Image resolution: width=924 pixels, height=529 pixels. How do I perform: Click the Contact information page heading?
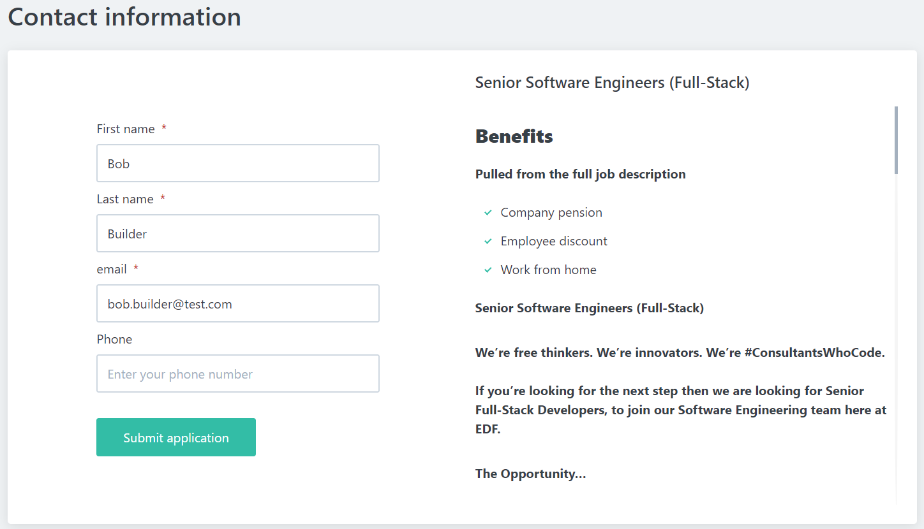(x=124, y=17)
